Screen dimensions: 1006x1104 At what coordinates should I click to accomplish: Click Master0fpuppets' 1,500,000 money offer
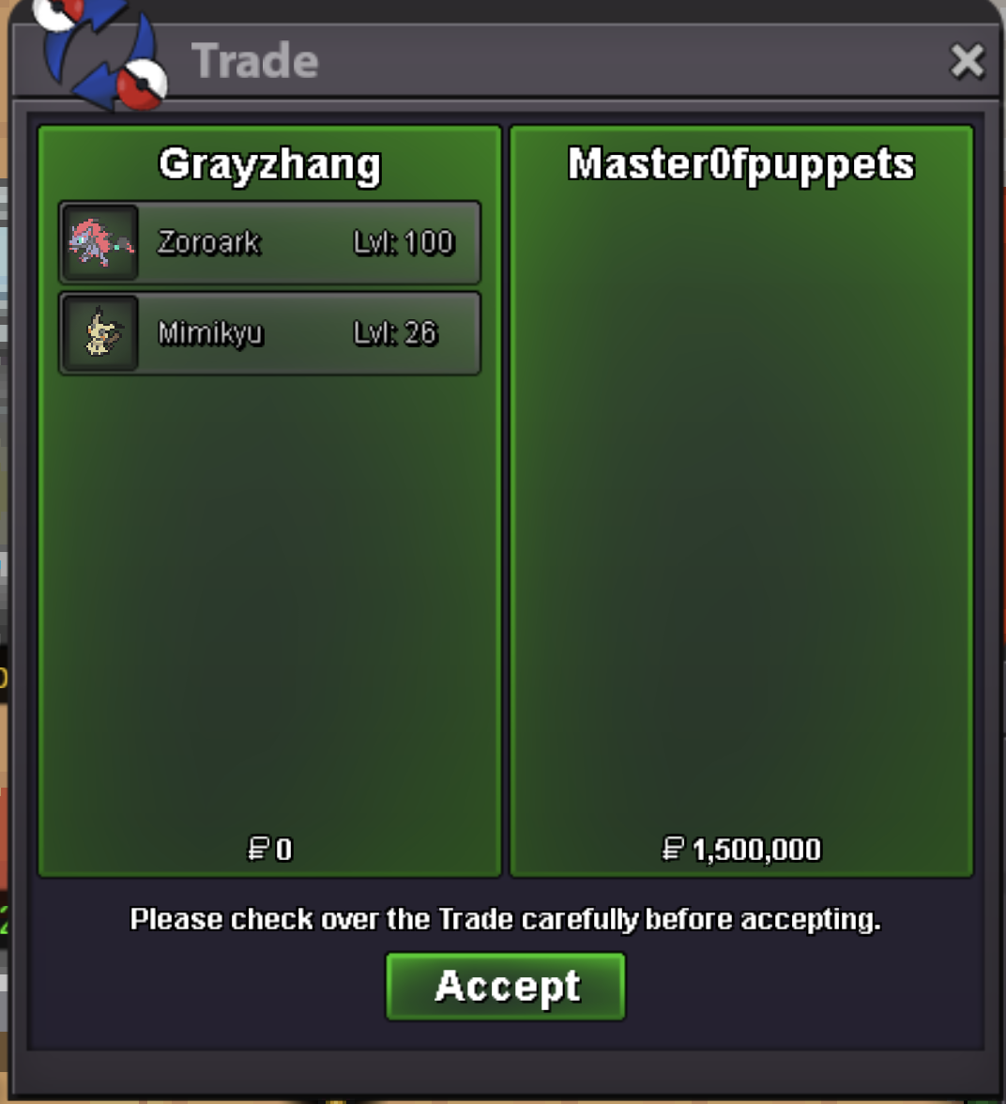(x=756, y=850)
